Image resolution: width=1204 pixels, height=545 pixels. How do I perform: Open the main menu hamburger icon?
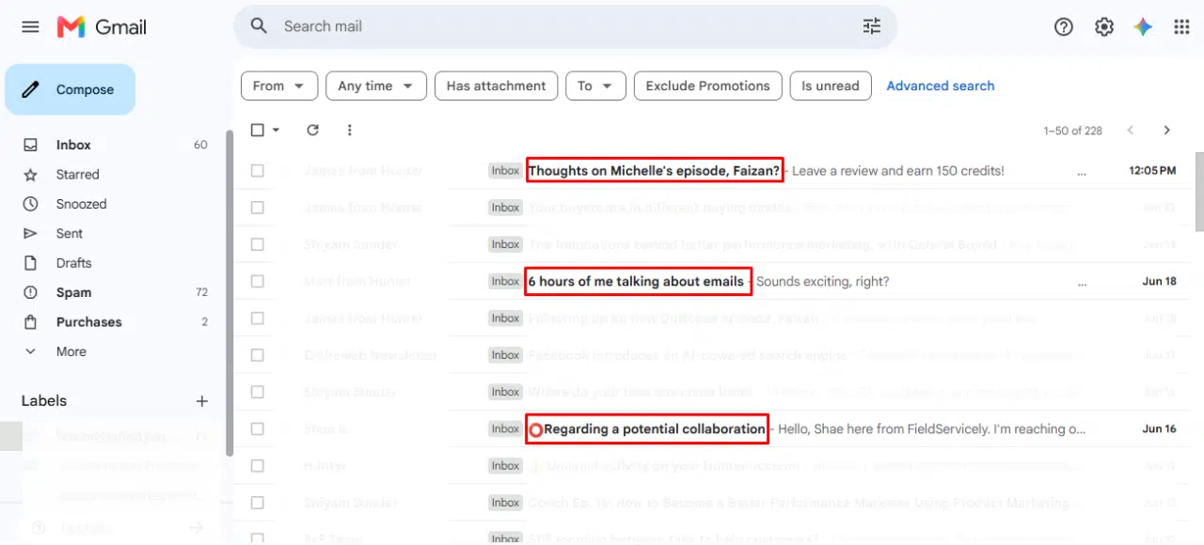tap(30, 27)
